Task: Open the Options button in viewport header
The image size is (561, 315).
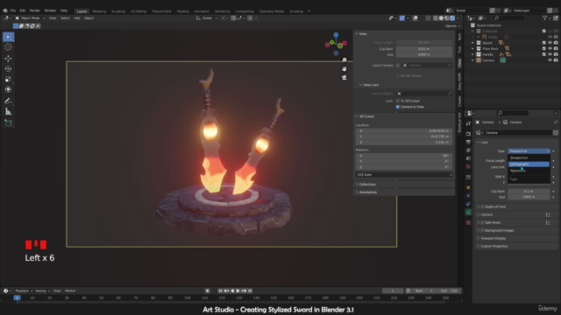Action: click(x=452, y=26)
